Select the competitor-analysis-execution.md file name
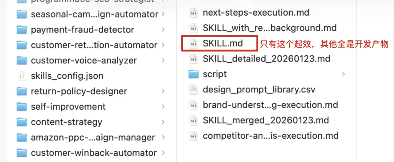 [x=271, y=136]
